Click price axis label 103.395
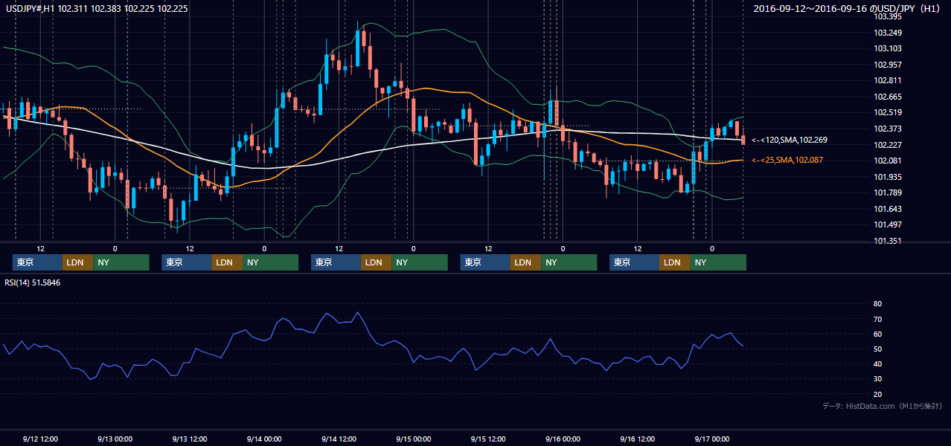951x446 pixels. tap(888, 16)
